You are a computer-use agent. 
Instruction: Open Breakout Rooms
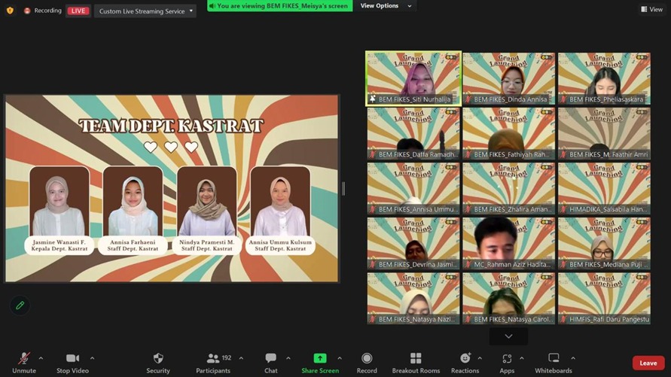pos(416,359)
